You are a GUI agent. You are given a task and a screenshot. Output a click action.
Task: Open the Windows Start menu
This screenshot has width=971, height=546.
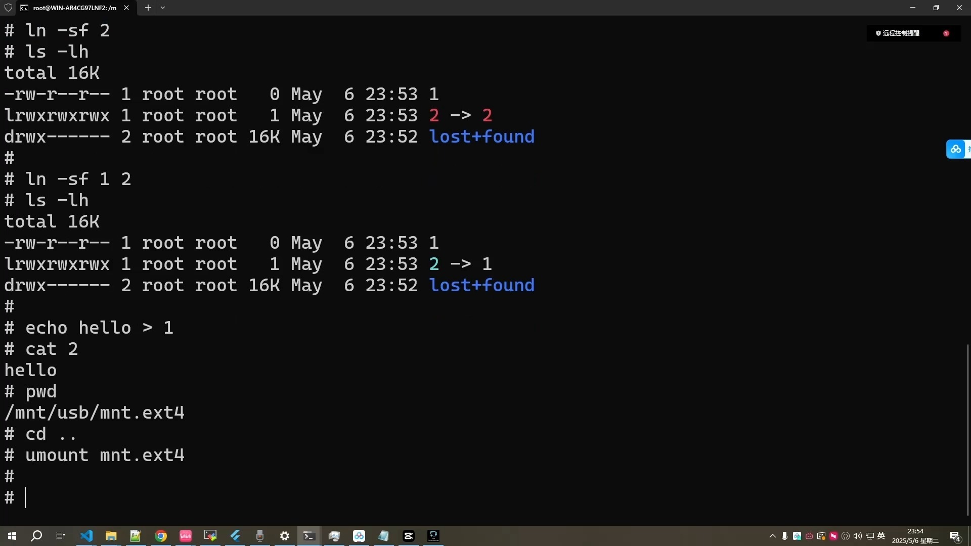click(x=12, y=536)
